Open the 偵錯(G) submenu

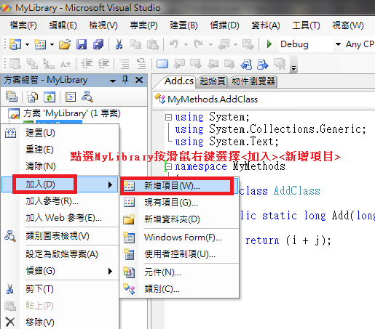coord(60,271)
